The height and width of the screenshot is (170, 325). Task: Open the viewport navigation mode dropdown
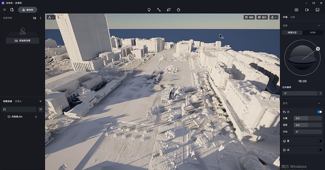(x=274, y=17)
